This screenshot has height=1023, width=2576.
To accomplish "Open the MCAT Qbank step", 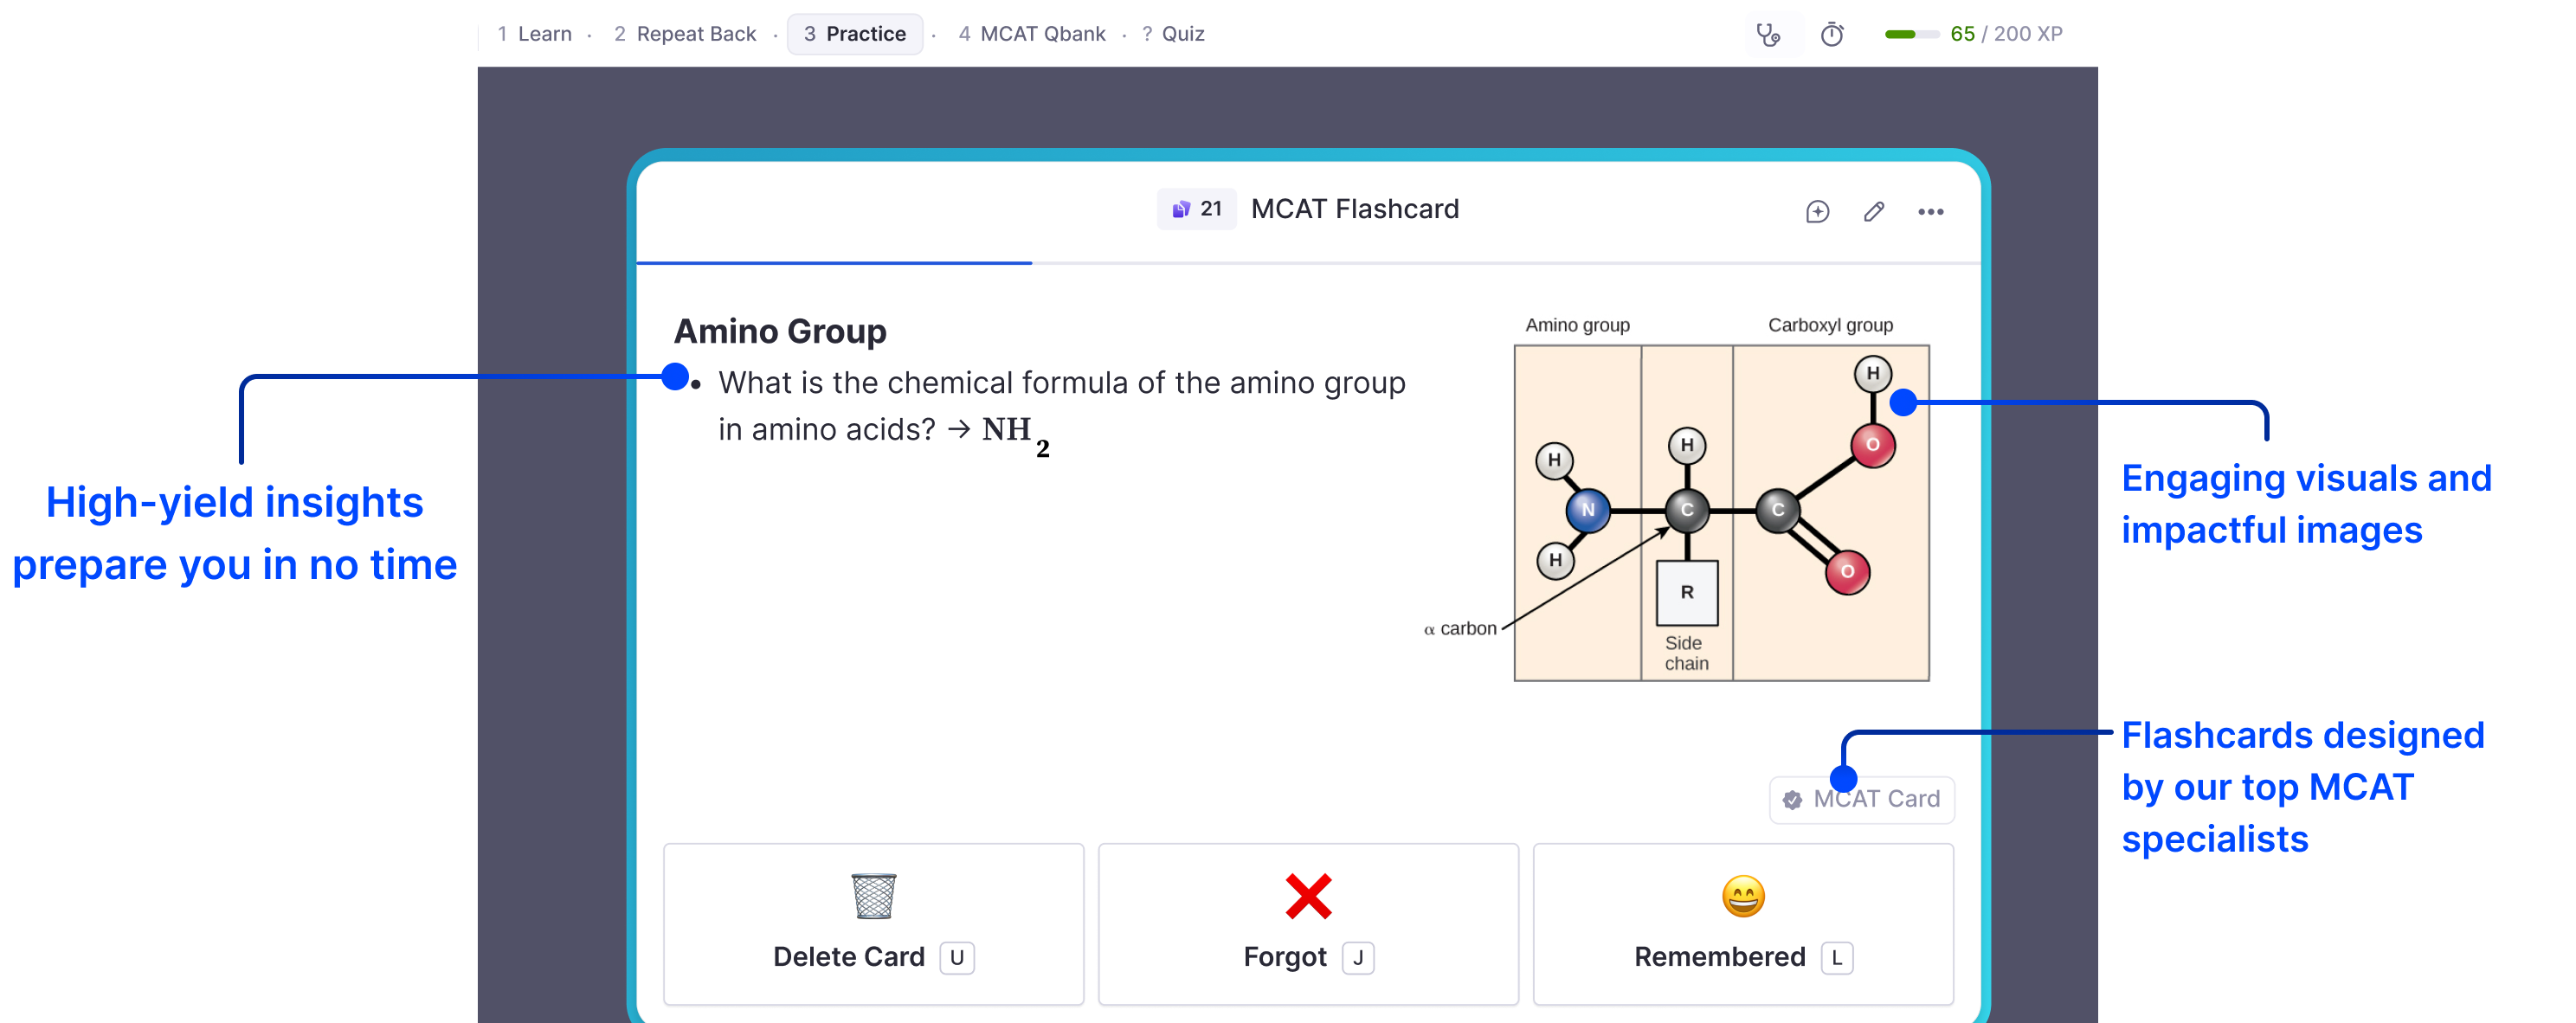I will [1032, 34].
